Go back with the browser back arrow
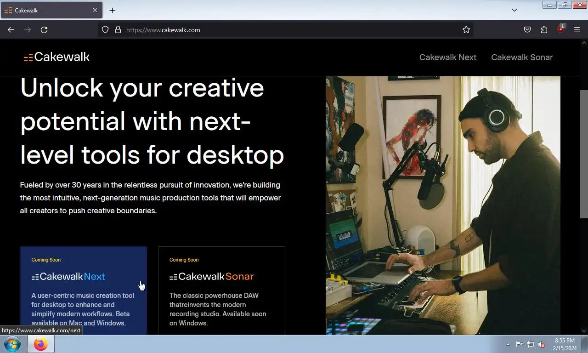Image resolution: width=588 pixels, height=353 pixels. 11,30
